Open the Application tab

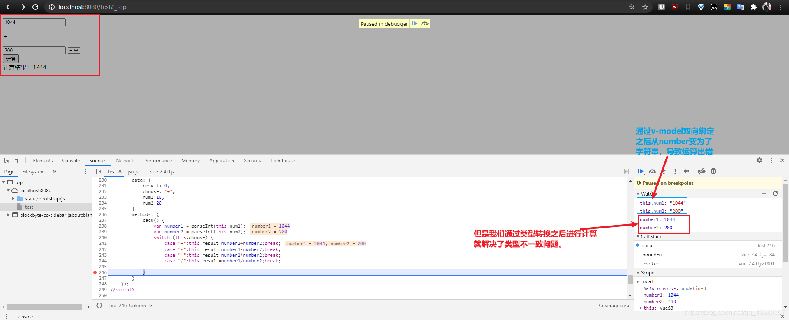tap(221, 161)
